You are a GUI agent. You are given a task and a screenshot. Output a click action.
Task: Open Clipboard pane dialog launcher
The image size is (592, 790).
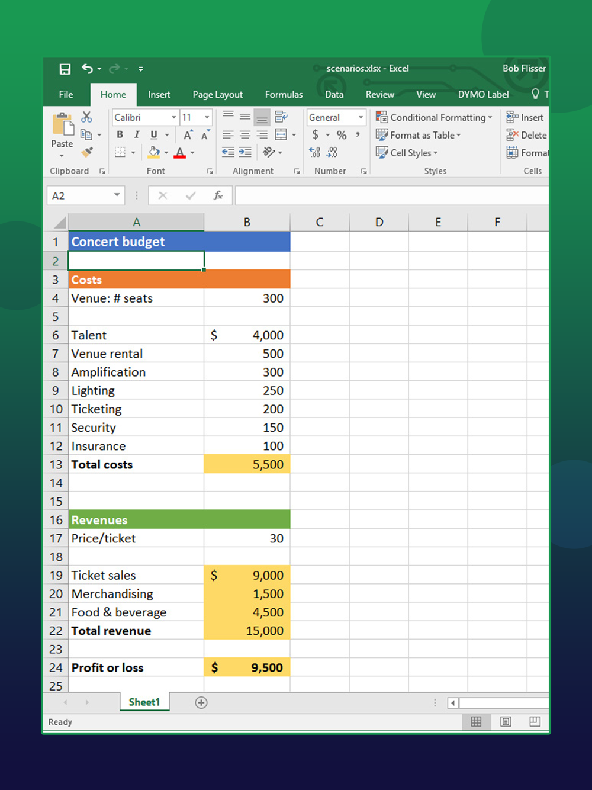pyautogui.click(x=102, y=171)
